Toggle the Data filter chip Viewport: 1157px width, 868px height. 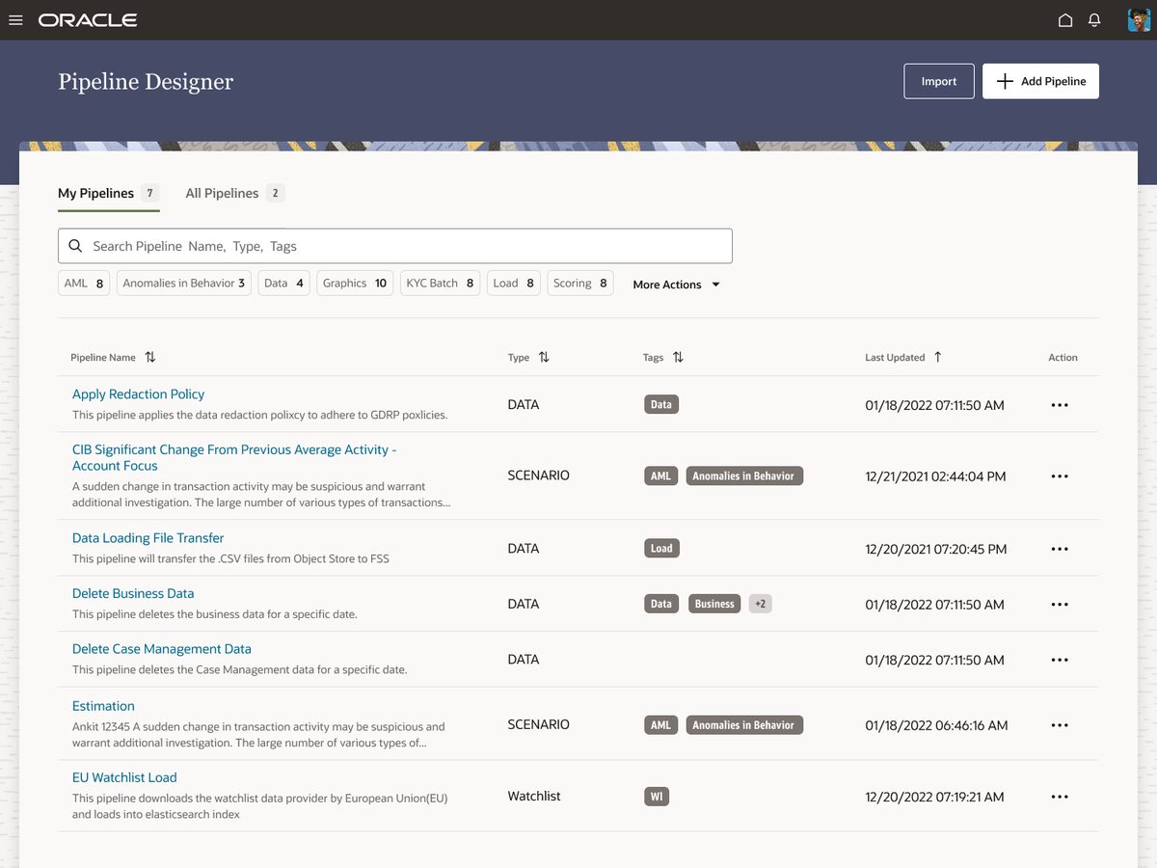[x=283, y=284]
